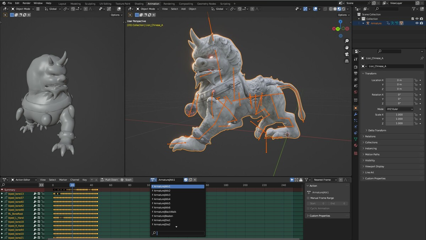Image resolution: width=426 pixels, height=240 pixels.
Task: Click the zoom magnifier icon in viewport
Action: pos(346,41)
